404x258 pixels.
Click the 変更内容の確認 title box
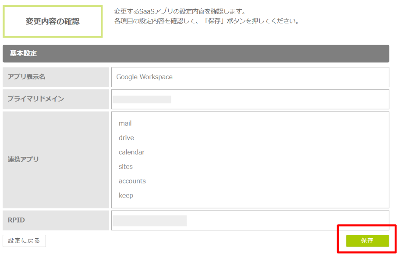53,21
